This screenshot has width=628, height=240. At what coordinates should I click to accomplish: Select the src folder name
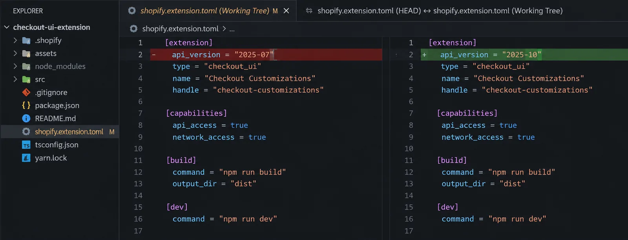[40, 79]
